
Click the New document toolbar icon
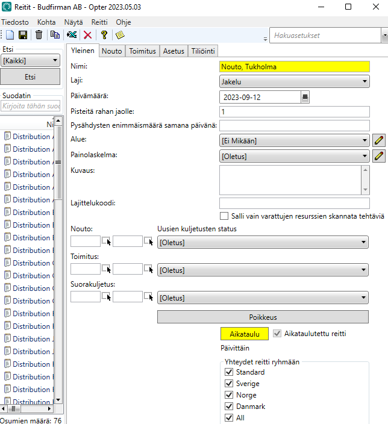[x=8, y=36]
